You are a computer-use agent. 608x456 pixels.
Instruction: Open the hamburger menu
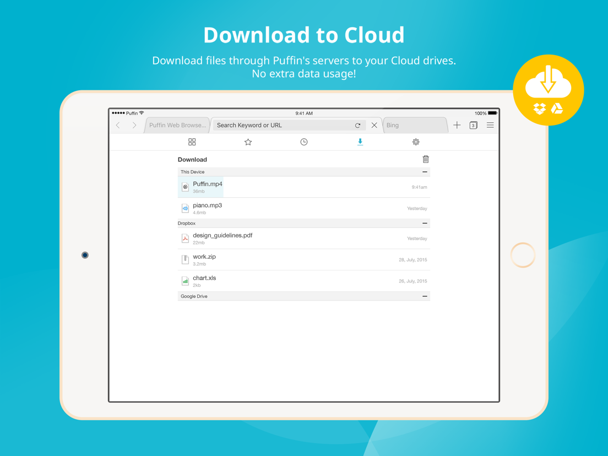point(490,125)
